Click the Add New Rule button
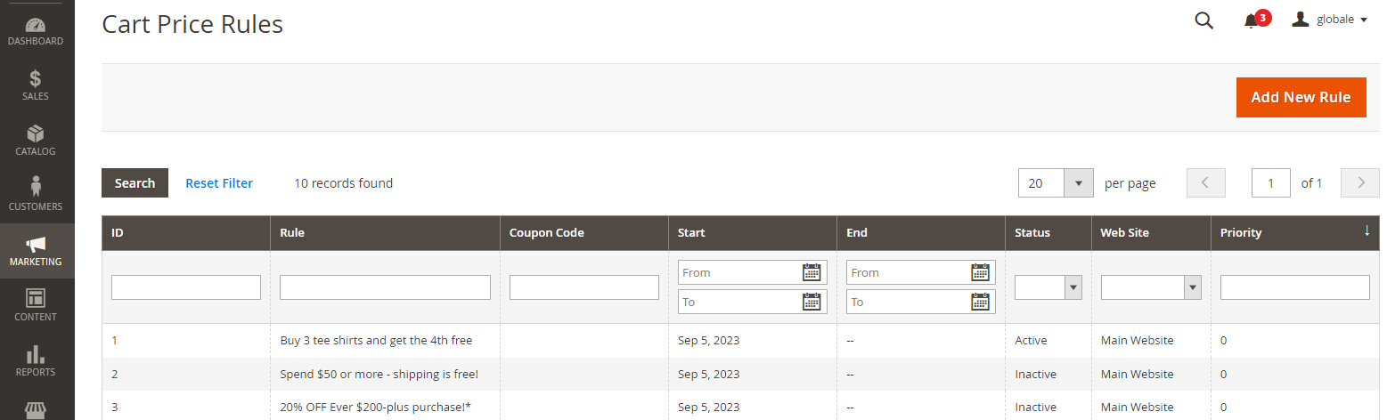 pyautogui.click(x=1301, y=97)
